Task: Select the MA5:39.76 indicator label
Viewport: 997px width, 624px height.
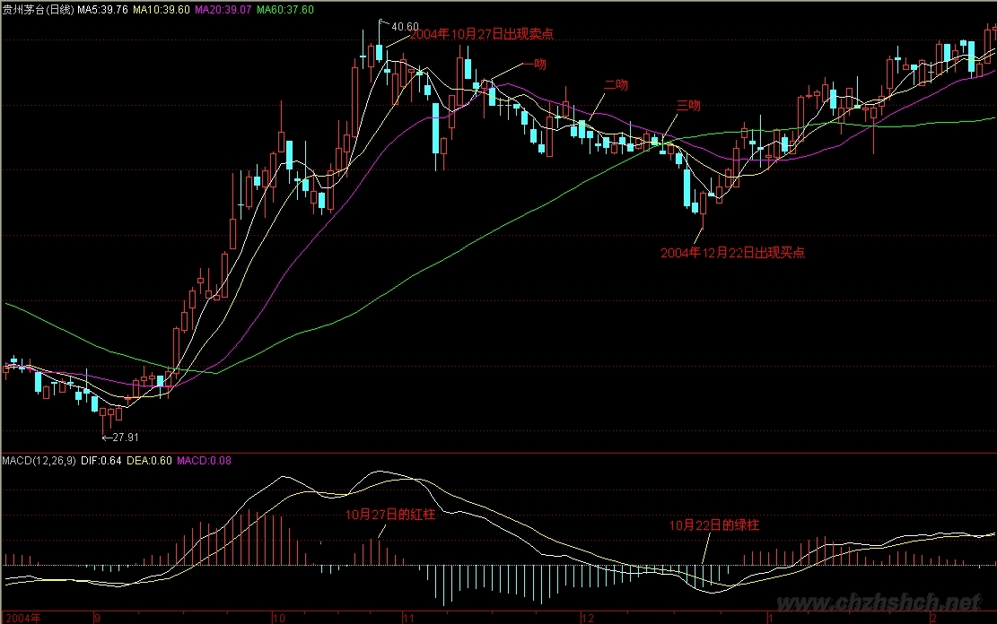Action: click(103, 9)
